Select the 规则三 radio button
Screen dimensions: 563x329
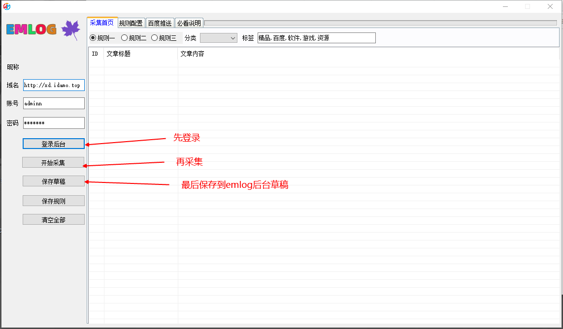coord(164,38)
